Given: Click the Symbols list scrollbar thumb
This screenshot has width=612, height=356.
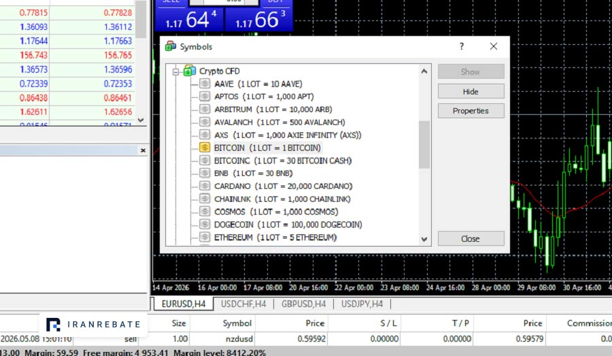Looking at the screenshot, I should (x=424, y=145).
